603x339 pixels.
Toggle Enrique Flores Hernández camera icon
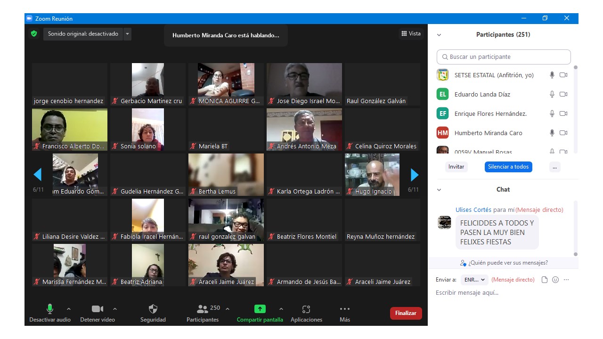coord(563,113)
